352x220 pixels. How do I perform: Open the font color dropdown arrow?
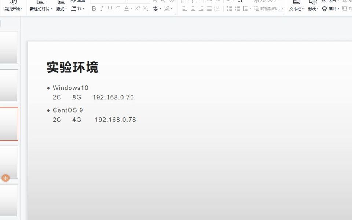tap(131, 8)
